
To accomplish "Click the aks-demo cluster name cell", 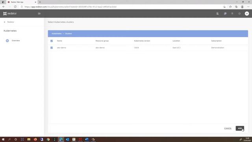I will [61, 48].
